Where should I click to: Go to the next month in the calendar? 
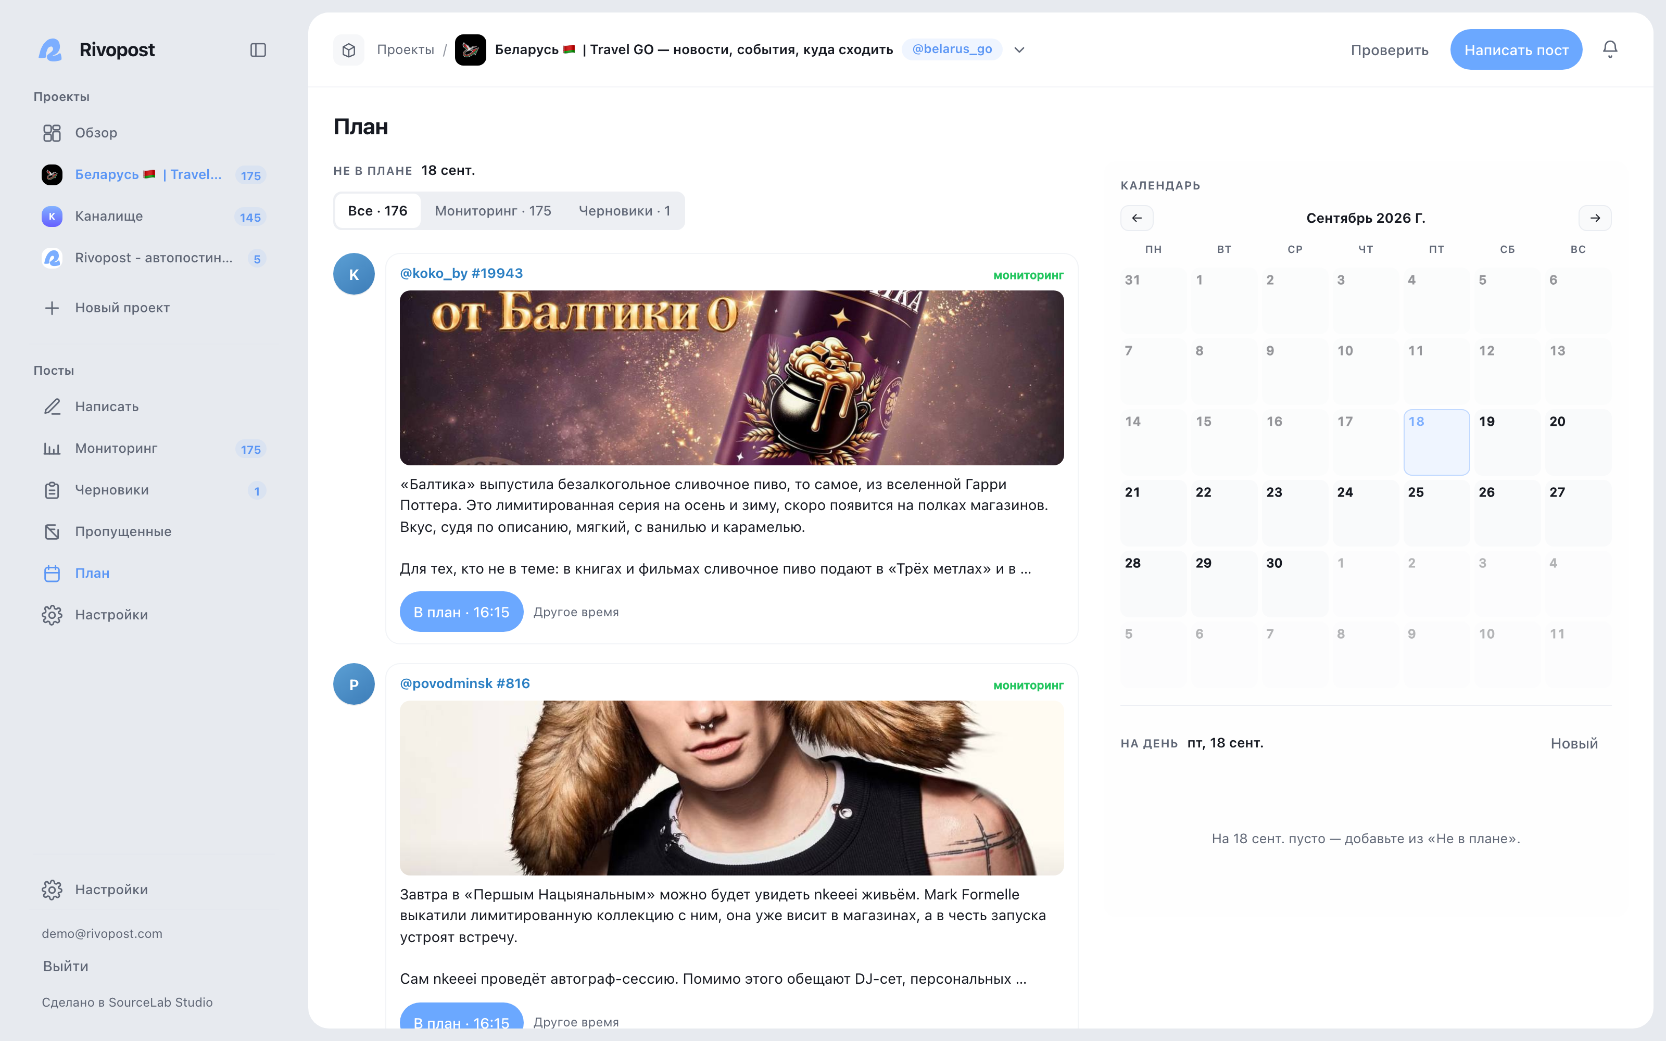pos(1594,218)
